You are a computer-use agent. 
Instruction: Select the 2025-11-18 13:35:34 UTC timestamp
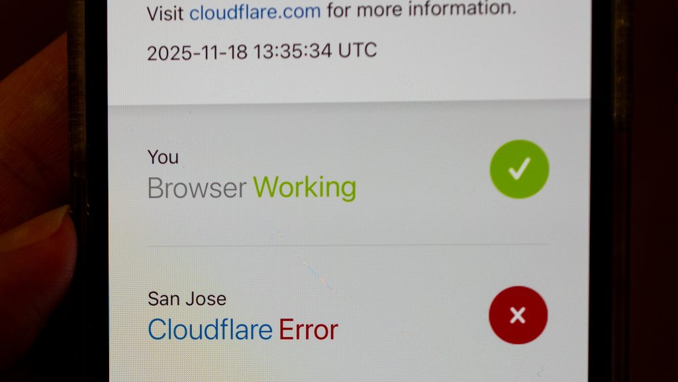click(x=262, y=52)
